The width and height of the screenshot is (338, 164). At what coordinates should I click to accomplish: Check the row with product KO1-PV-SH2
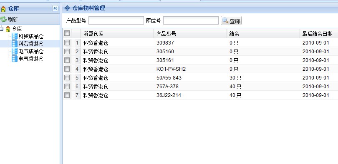(x=67, y=69)
